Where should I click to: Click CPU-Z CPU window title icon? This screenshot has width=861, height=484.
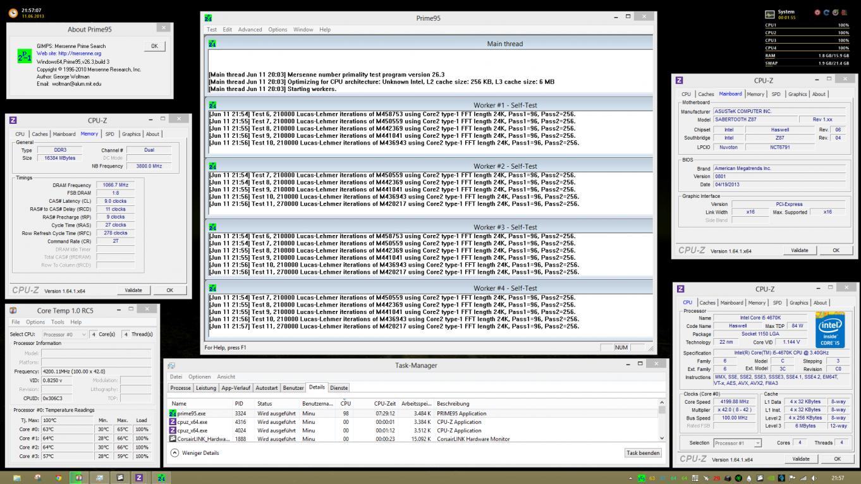click(x=680, y=289)
